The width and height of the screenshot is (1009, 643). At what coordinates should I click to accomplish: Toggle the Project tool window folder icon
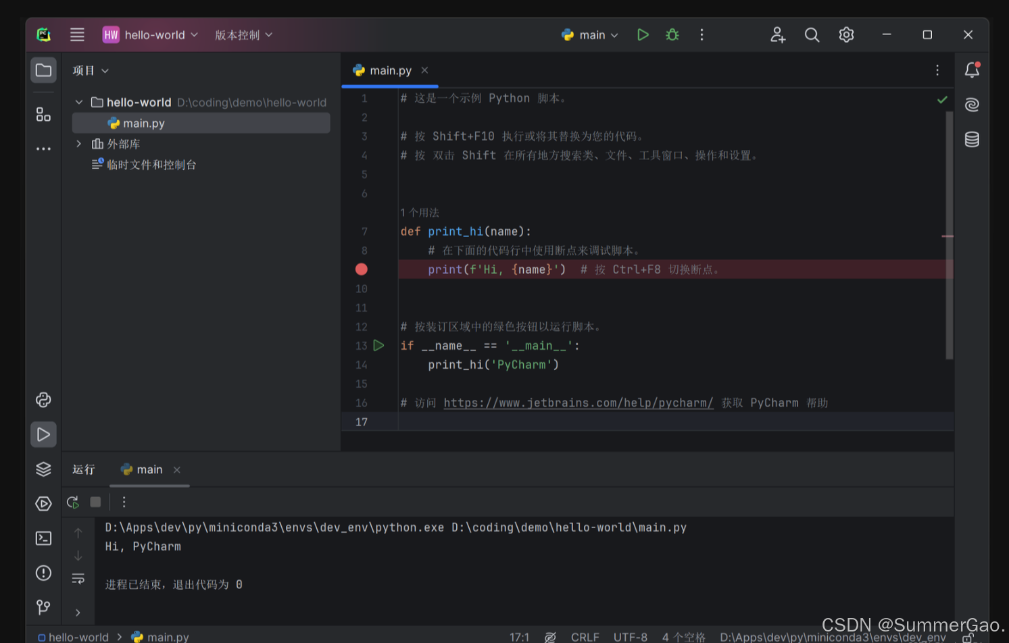(x=43, y=70)
